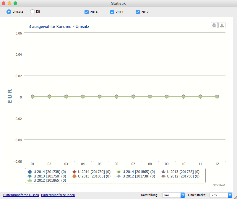Print the chart using the printer icon
Viewport: 237px width, 199px height.
(214, 25)
